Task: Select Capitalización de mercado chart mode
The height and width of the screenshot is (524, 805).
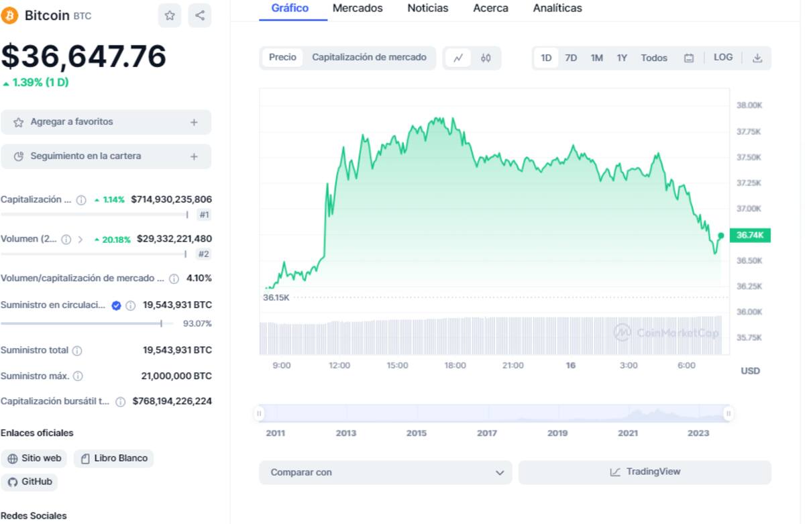Action: 369,58
